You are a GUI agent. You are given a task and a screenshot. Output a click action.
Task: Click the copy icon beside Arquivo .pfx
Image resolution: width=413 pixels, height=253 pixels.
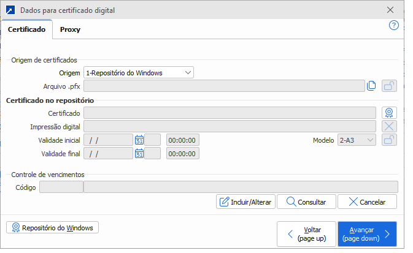(371, 86)
